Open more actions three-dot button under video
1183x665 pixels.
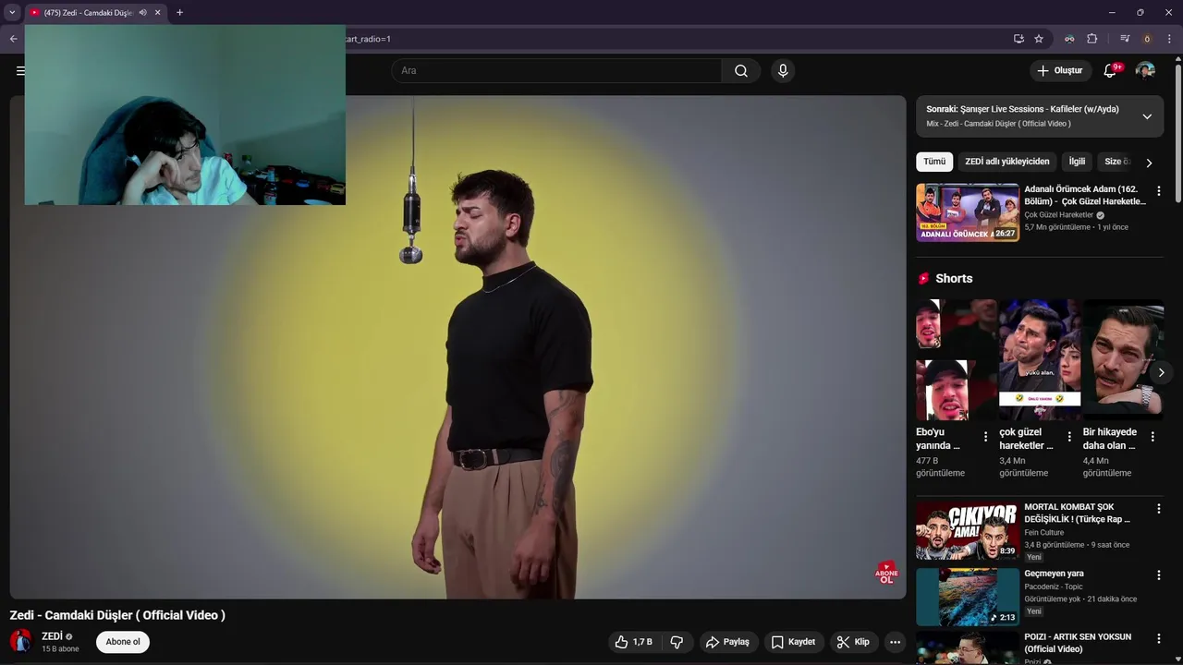[895, 642]
